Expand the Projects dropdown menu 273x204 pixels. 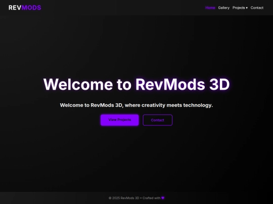point(240,8)
